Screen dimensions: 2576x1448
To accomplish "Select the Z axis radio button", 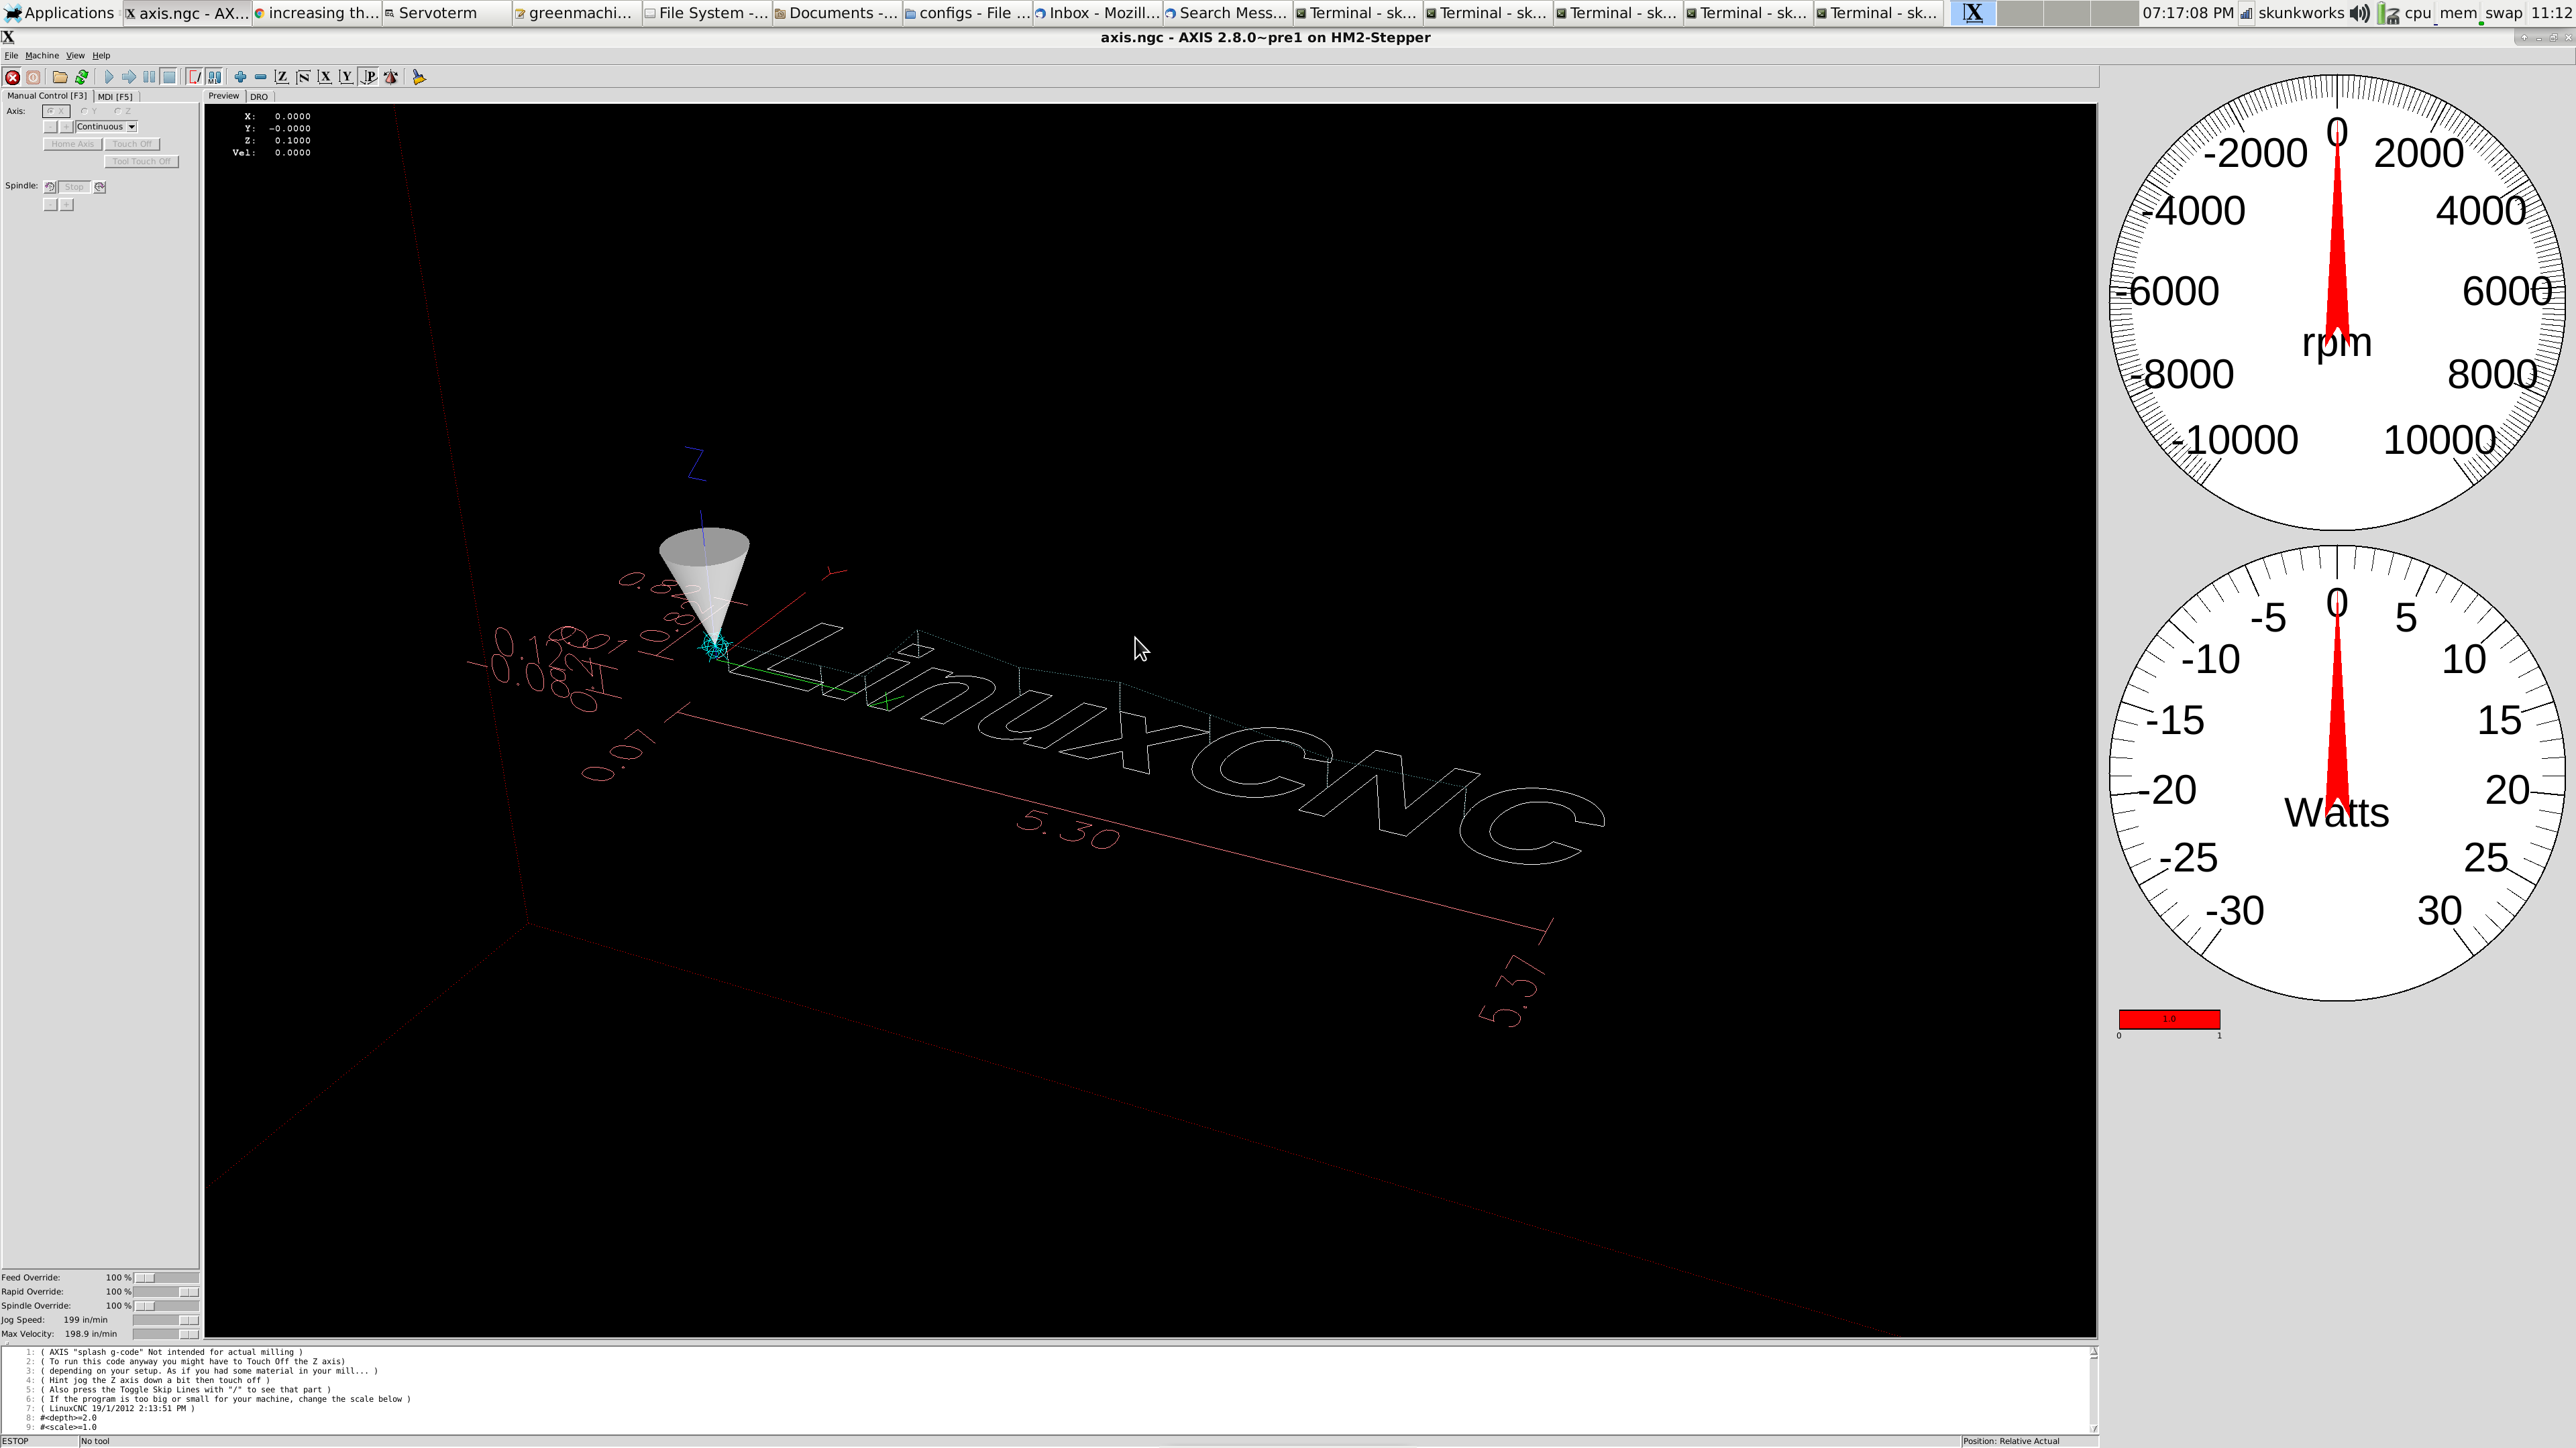I will [x=123, y=111].
